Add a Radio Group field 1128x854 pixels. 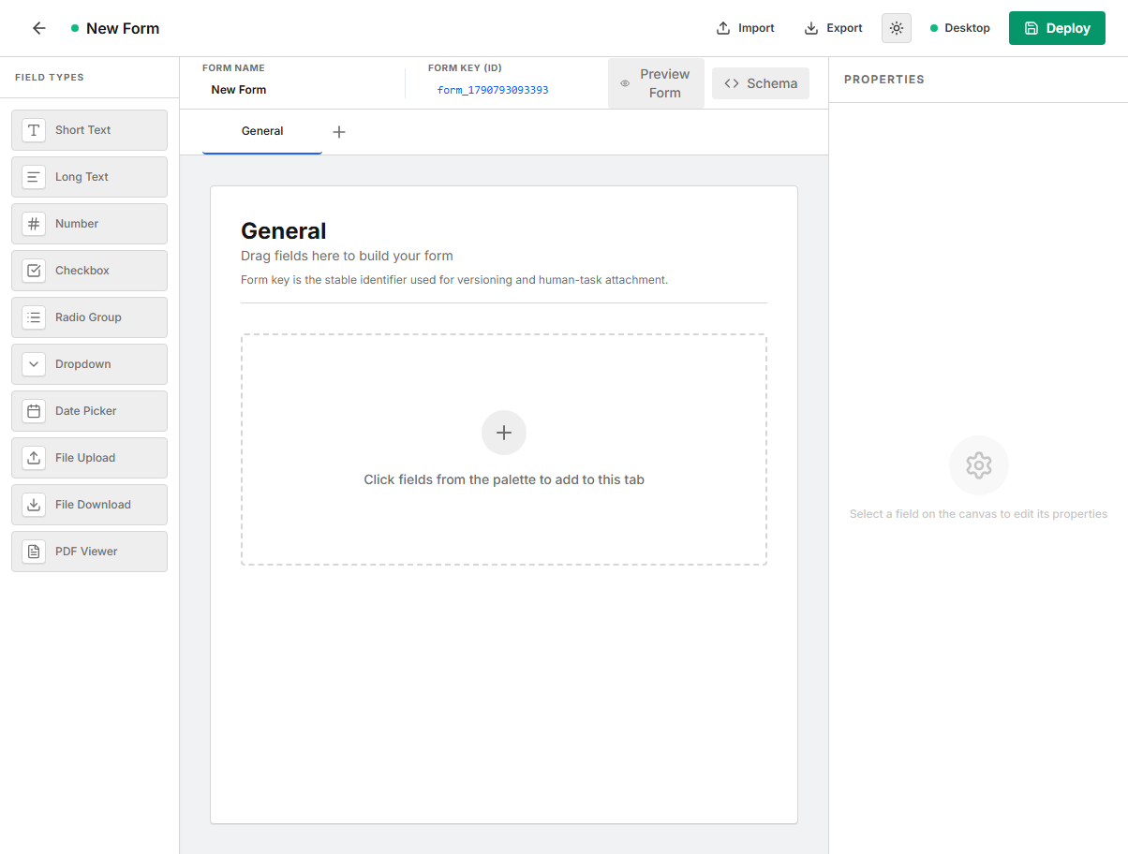coord(89,317)
